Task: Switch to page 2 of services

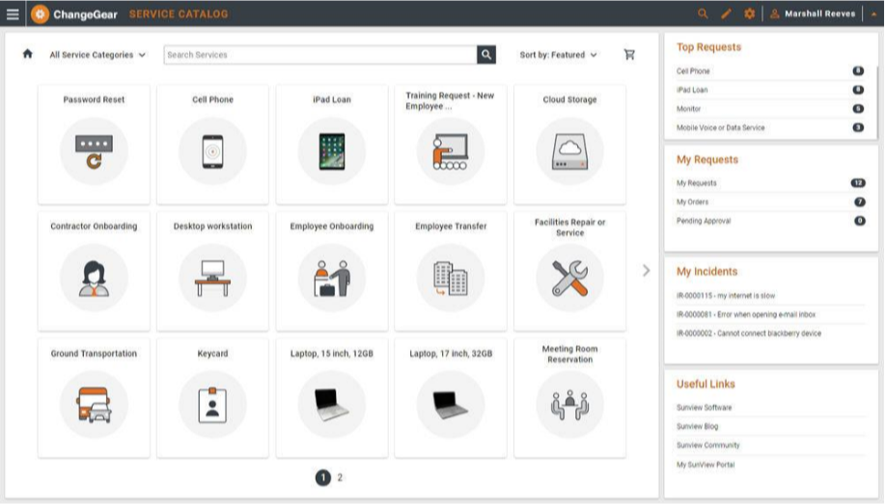Action: click(340, 477)
